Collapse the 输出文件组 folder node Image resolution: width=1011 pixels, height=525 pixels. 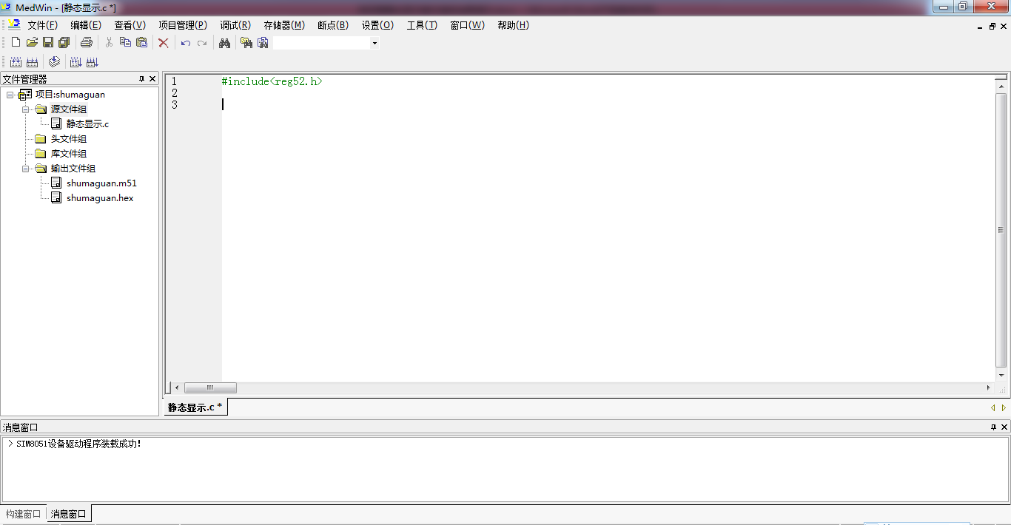(26, 169)
